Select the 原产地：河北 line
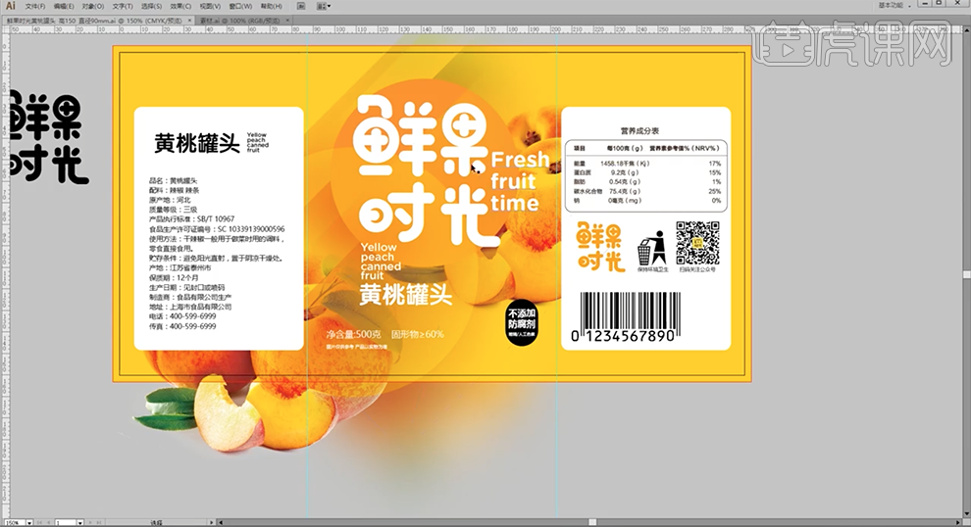The width and height of the screenshot is (971, 527). (x=170, y=201)
